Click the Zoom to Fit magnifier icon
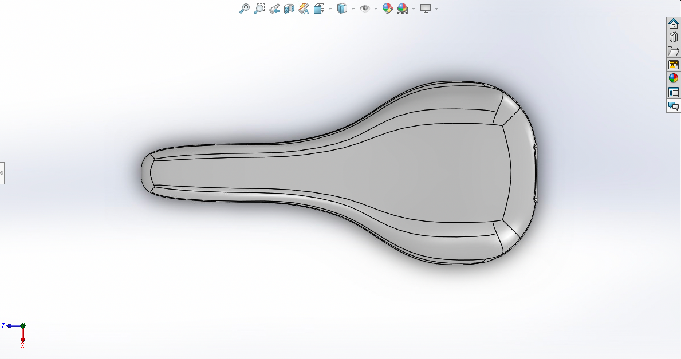The image size is (681, 359). (244, 9)
